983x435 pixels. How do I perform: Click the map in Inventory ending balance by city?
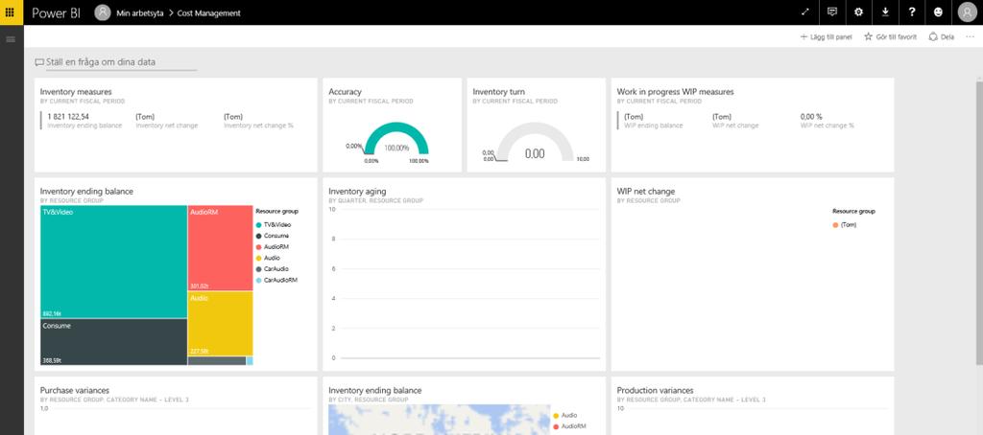point(438,420)
